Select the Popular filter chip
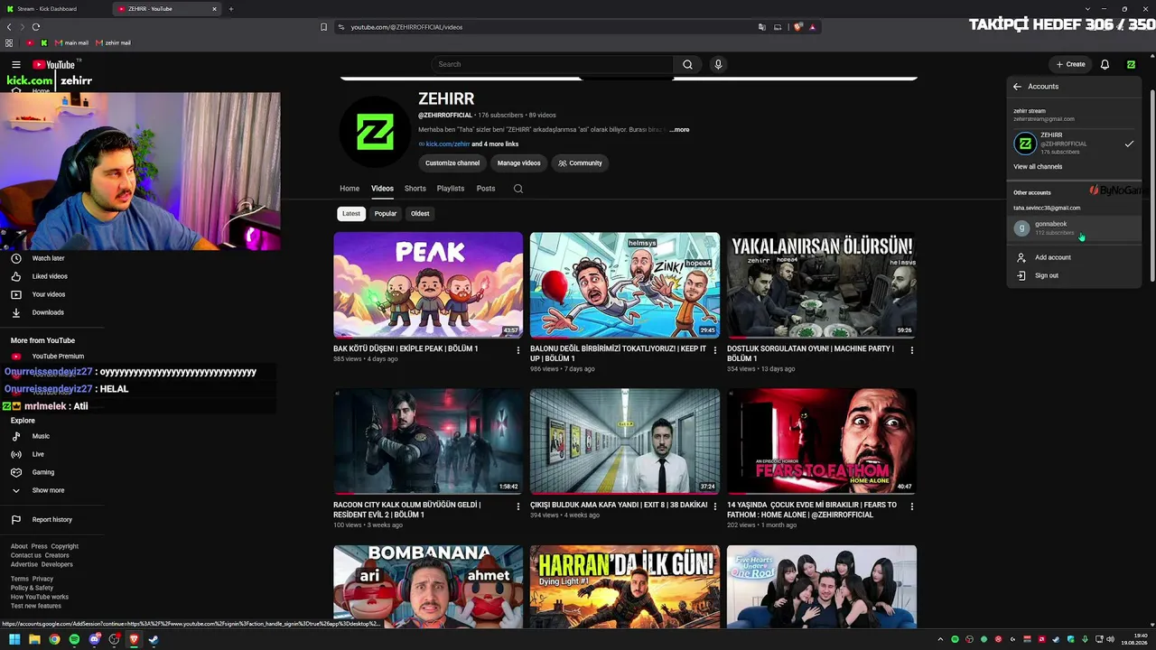The image size is (1156, 650). (386, 214)
